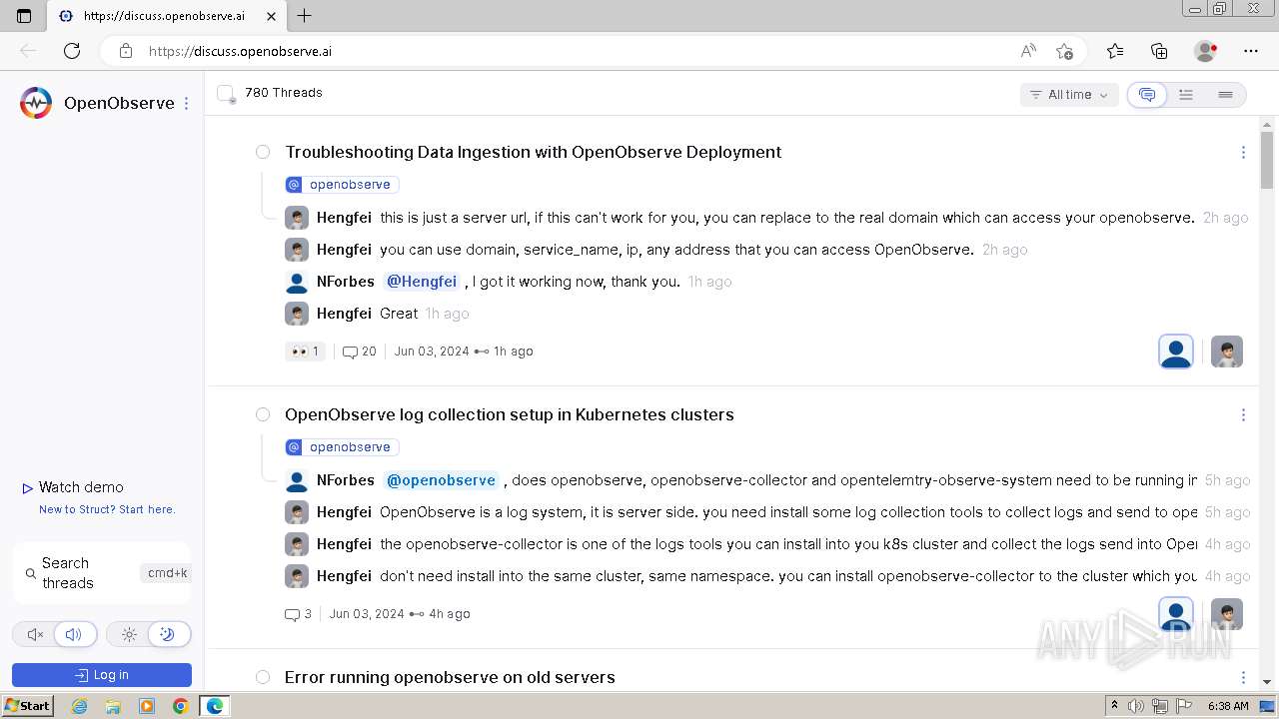Click the browser address bar URL
Screen dimensions: 1279x719
[240, 51]
